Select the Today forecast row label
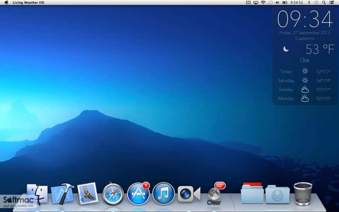 point(286,71)
